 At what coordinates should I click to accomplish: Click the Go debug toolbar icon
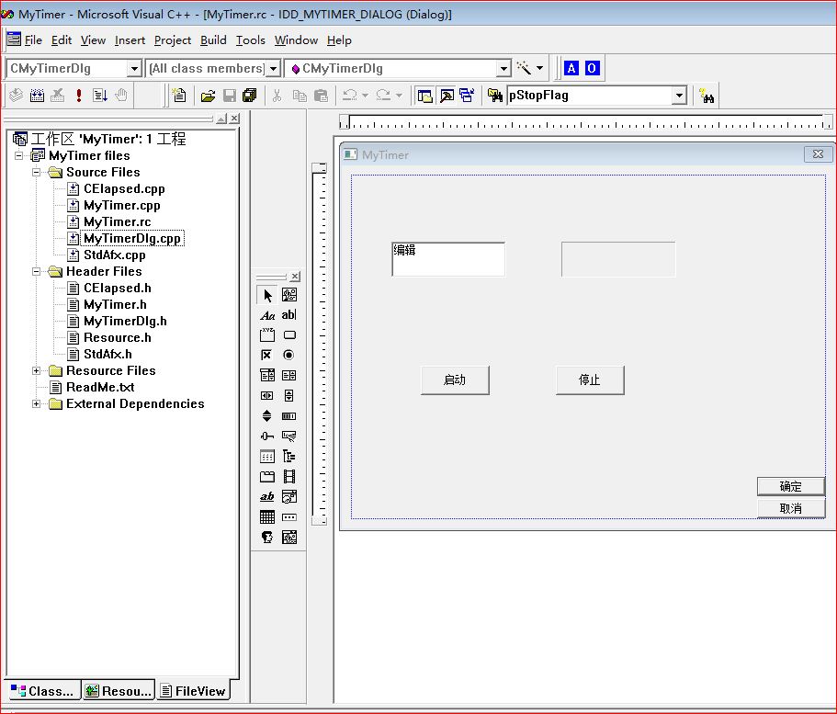100,96
